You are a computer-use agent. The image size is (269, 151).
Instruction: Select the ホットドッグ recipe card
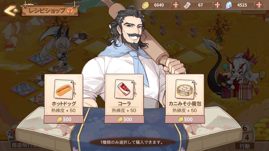click(64, 98)
